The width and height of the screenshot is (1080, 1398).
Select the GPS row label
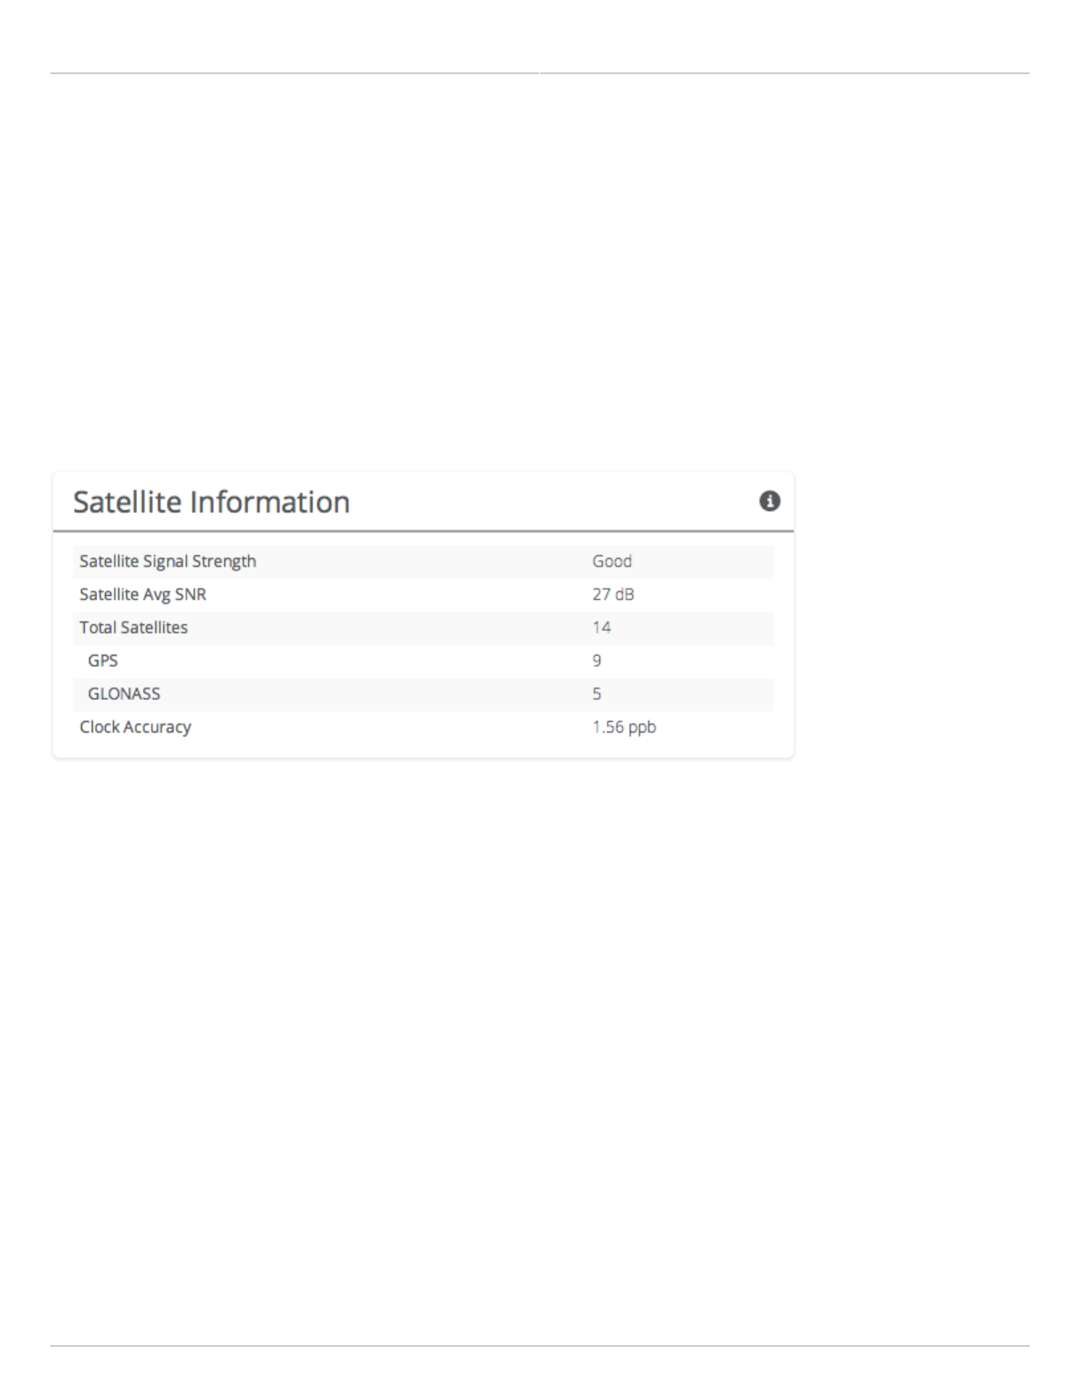click(x=102, y=661)
